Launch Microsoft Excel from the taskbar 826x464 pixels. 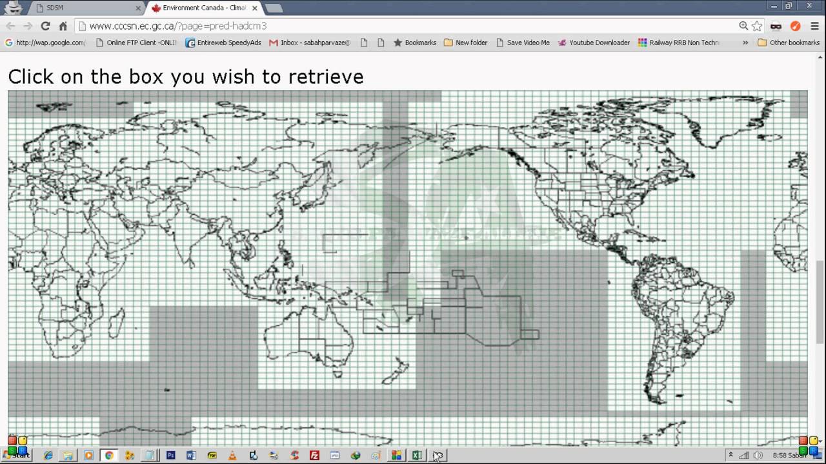tap(417, 455)
